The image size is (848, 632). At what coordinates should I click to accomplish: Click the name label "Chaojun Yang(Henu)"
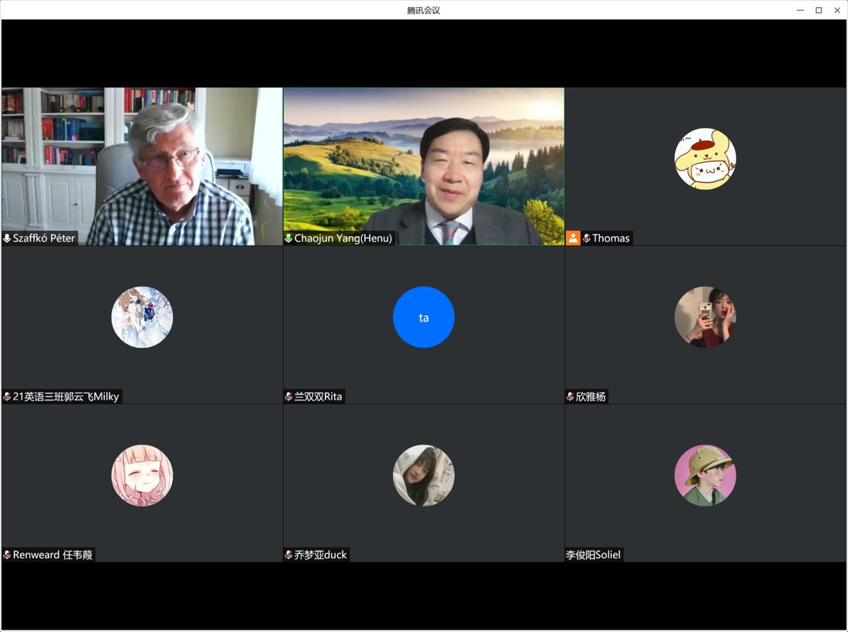pyautogui.click(x=343, y=239)
